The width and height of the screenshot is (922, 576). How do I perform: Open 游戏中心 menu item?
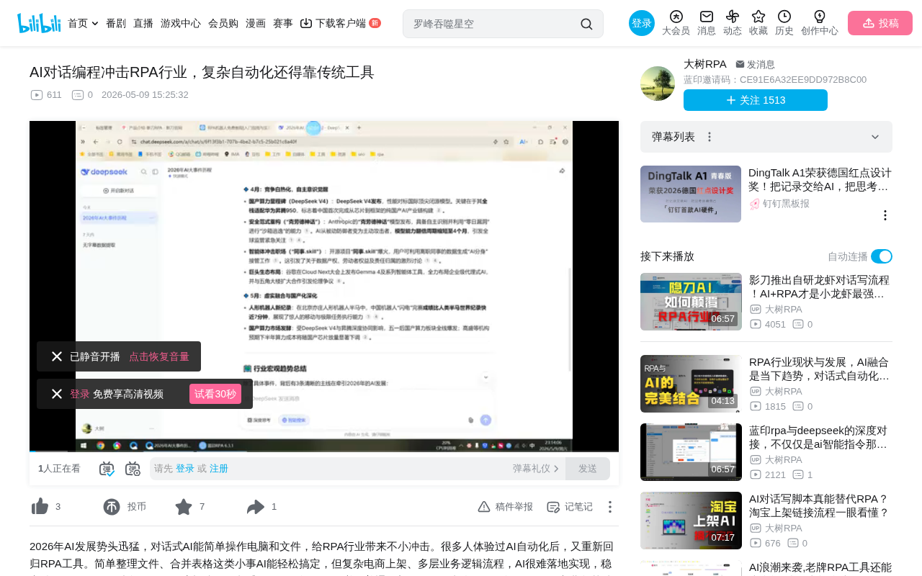181,23
